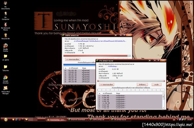Screen dimensions: 194x128
Task: Click the EN language indicator in tray
Action: tap(174, 120)
